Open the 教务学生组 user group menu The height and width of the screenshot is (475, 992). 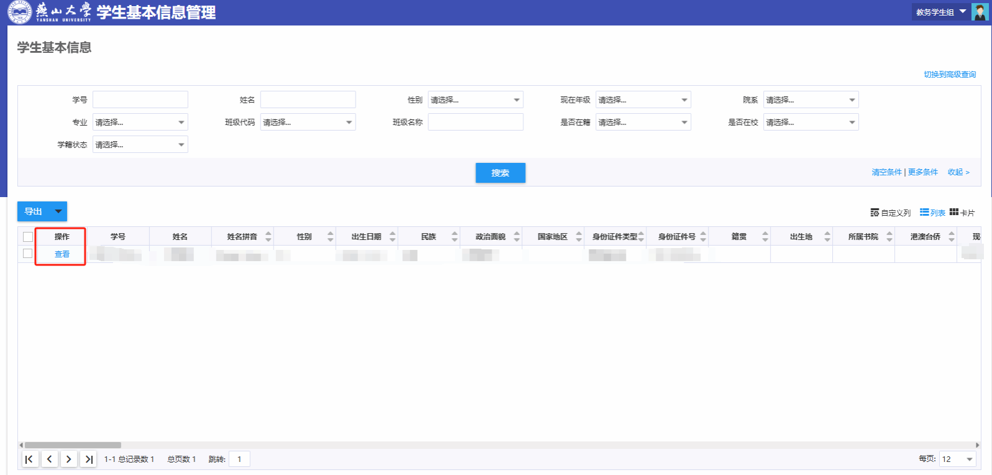(x=940, y=12)
